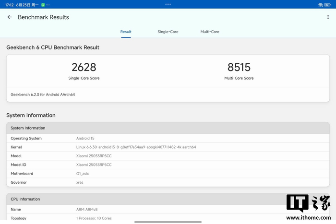
Task: Open the three-dot overflow menu
Action: (328, 17)
